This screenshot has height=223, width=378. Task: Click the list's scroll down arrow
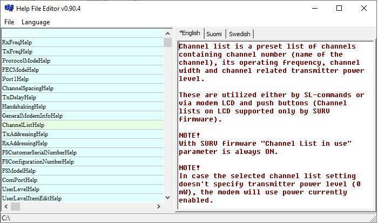pyautogui.click(x=167, y=198)
